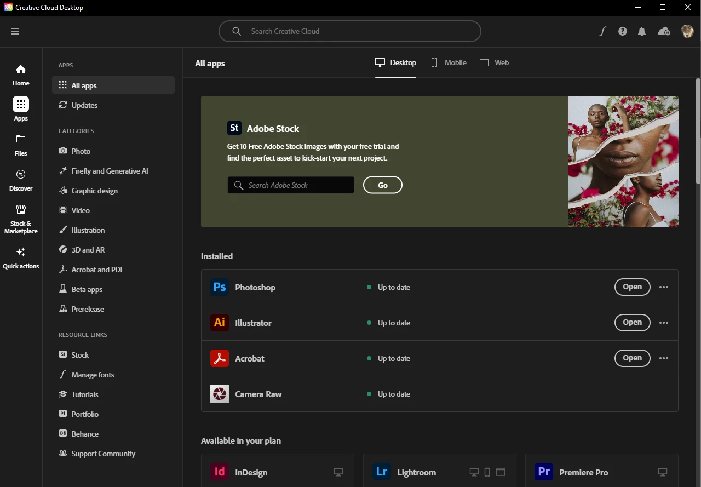Click the Illustrator app icon
The width and height of the screenshot is (701, 487).
[x=220, y=323]
